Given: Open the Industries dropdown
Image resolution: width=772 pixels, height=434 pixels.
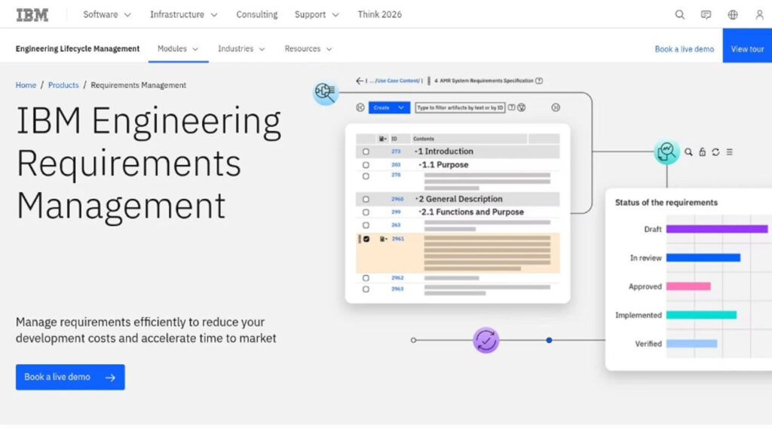Looking at the screenshot, I should [241, 49].
